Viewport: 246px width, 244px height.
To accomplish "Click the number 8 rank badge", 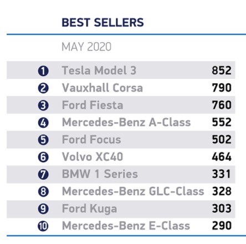I will point(43,192).
